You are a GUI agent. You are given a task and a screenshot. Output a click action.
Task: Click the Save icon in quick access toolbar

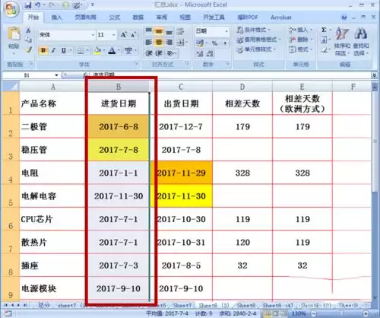point(28,5)
